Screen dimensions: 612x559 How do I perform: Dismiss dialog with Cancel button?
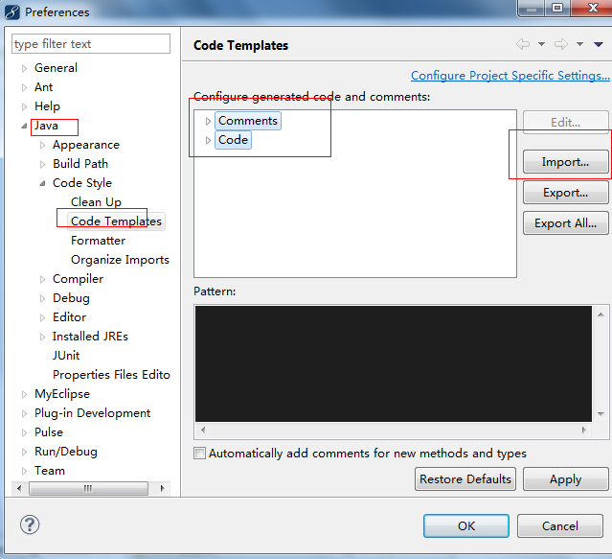[x=560, y=525]
